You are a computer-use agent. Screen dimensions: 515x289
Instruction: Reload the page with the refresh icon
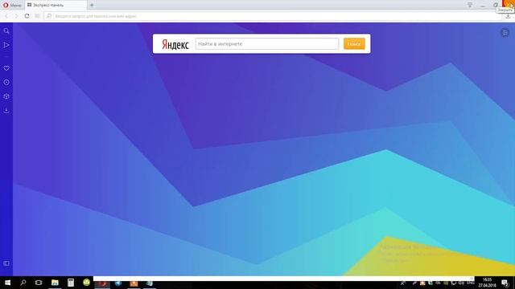pyautogui.click(x=27, y=16)
